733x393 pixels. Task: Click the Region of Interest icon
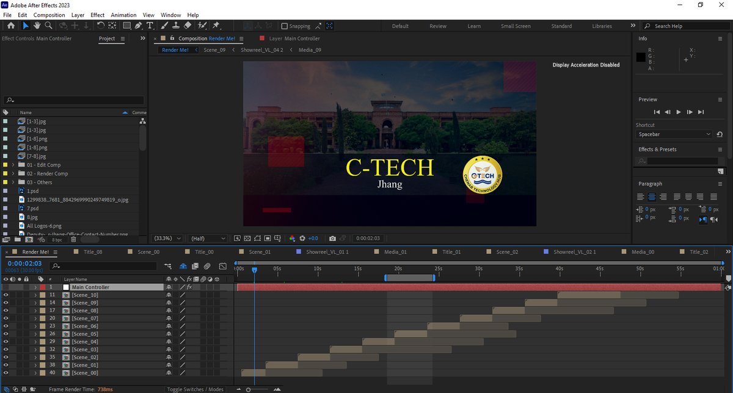click(268, 239)
